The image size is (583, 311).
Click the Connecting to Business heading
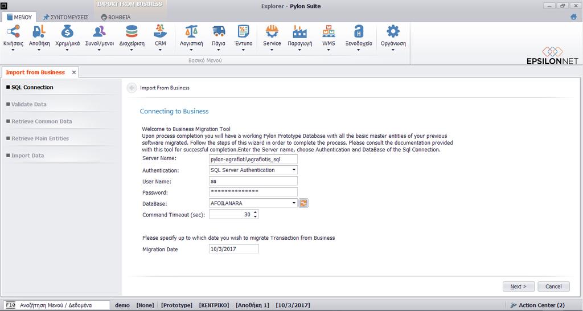tap(174, 111)
